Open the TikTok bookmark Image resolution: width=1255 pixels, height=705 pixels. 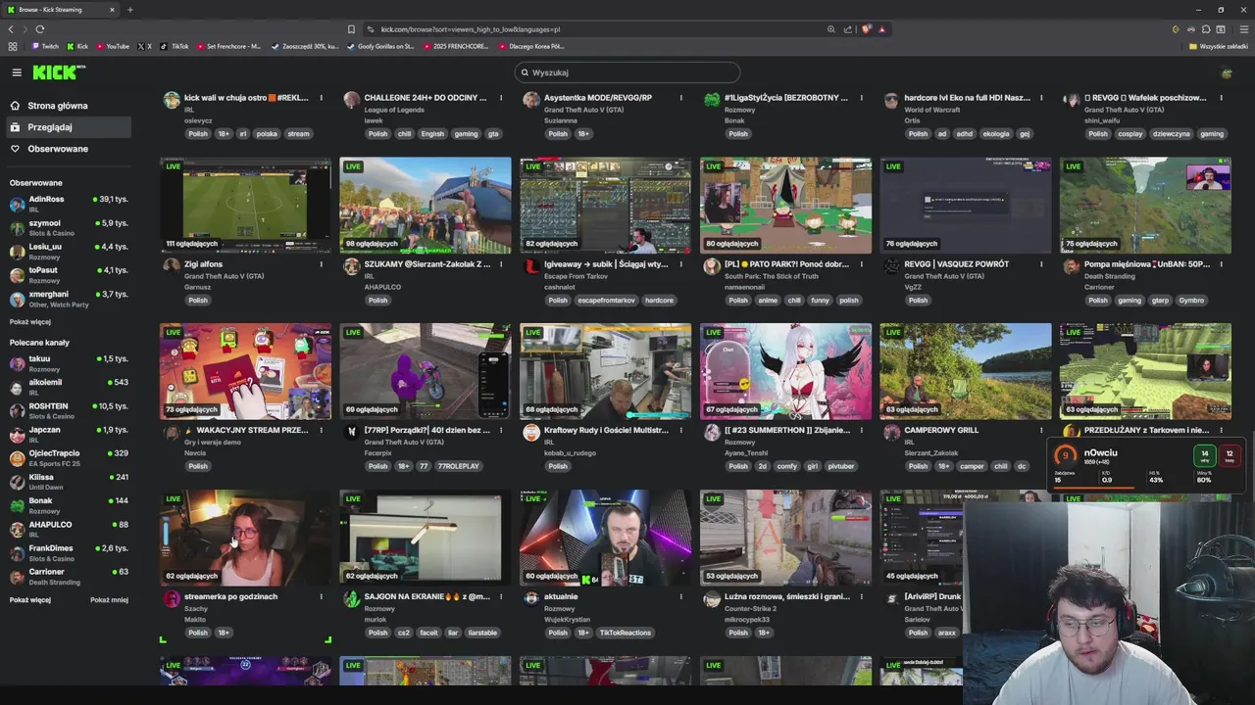[176, 46]
